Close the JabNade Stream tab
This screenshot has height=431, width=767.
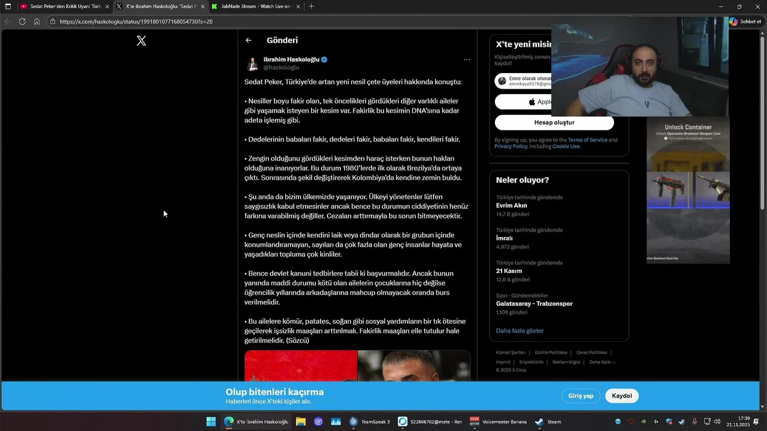click(x=298, y=7)
